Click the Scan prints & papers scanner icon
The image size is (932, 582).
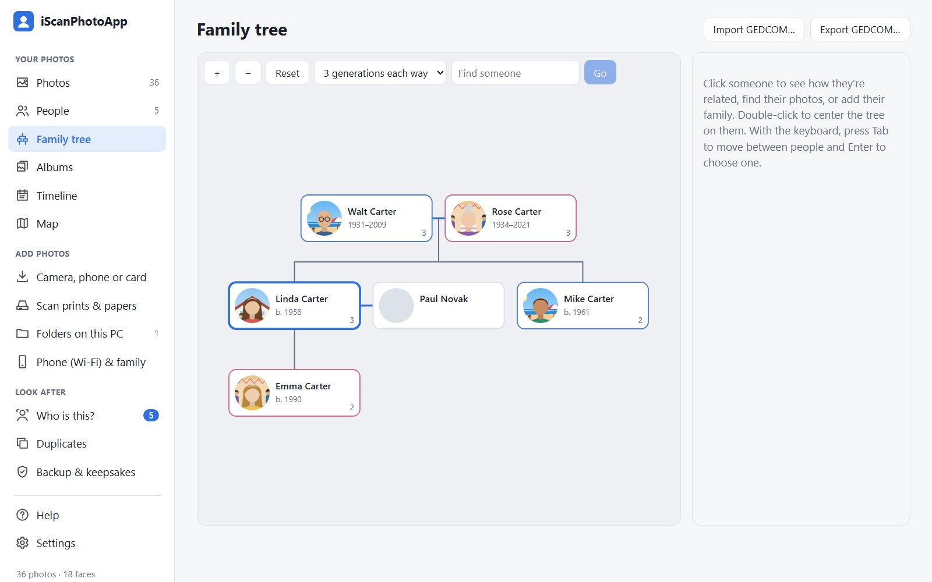click(22, 306)
